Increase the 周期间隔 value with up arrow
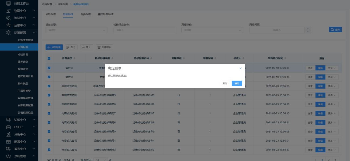Viewport: 350px width, 161px height. coord(308,29)
